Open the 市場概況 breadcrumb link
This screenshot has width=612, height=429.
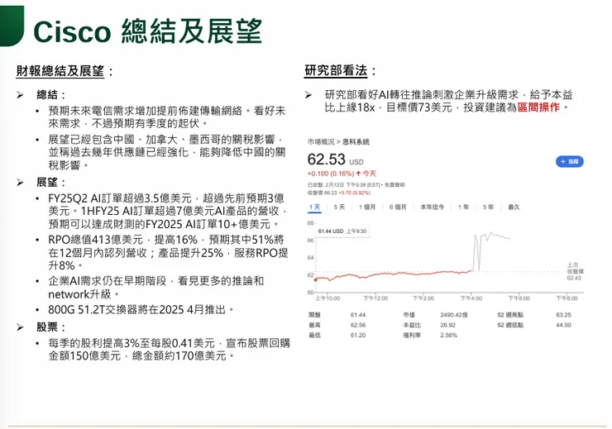321,142
